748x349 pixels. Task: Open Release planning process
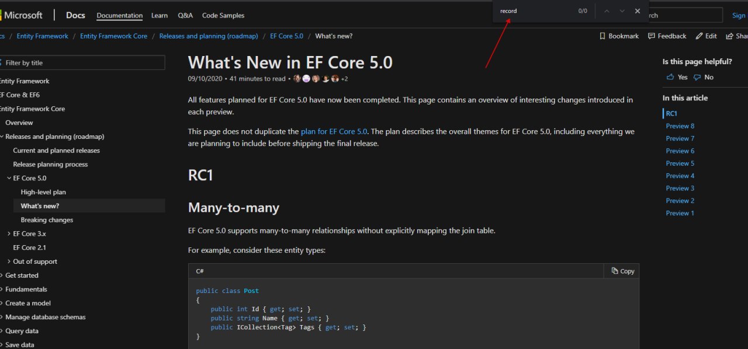50,165
